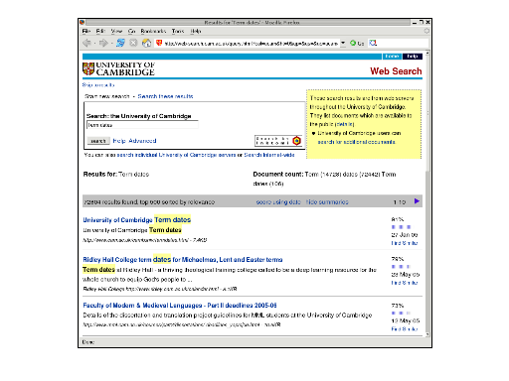509x381 pixels.
Task: Click the Web Search heading text
Action: click(396, 71)
